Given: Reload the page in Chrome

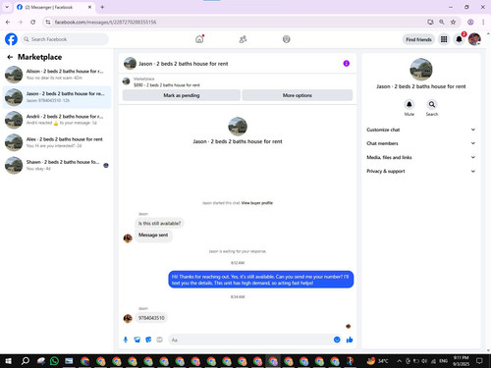Looking at the screenshot, I should [33, 22].
